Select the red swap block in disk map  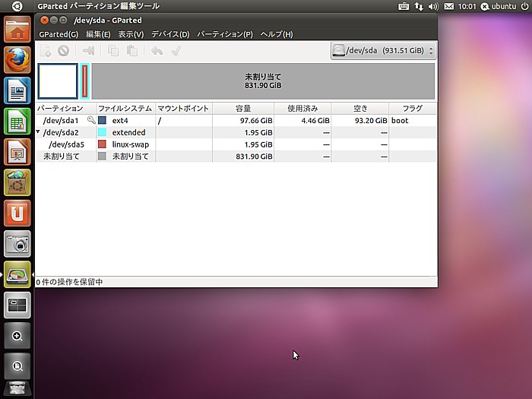[x=85, y=81]
